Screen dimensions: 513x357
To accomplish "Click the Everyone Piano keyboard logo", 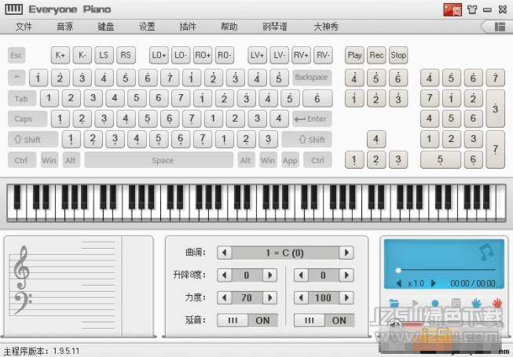I will pyautogui.click(x=13, y=9).
